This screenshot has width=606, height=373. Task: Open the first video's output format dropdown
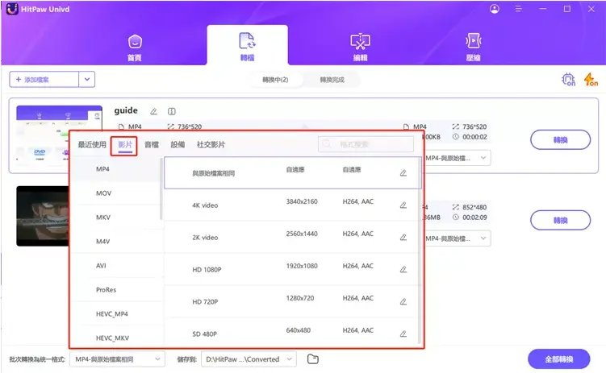(484, 158)
